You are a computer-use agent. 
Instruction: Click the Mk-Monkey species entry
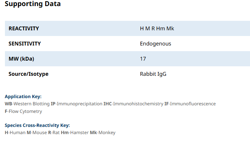click(x=103, y=133)
